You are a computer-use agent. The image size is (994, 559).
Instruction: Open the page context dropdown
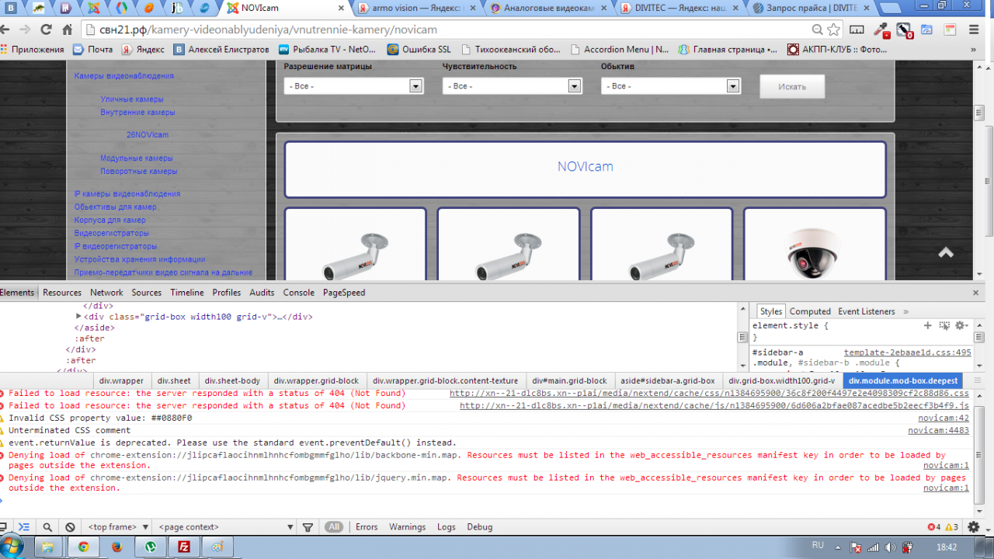click(225, 527)
